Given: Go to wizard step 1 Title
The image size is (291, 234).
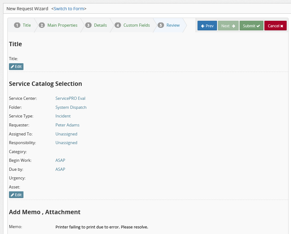Looking at the screenshot, I should (23, 25).
